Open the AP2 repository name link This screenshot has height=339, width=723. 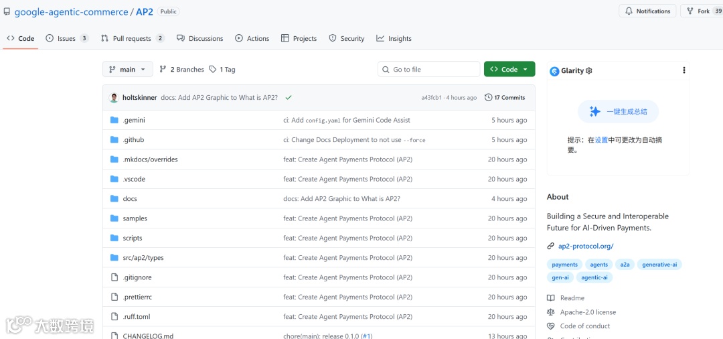point(145,11)
